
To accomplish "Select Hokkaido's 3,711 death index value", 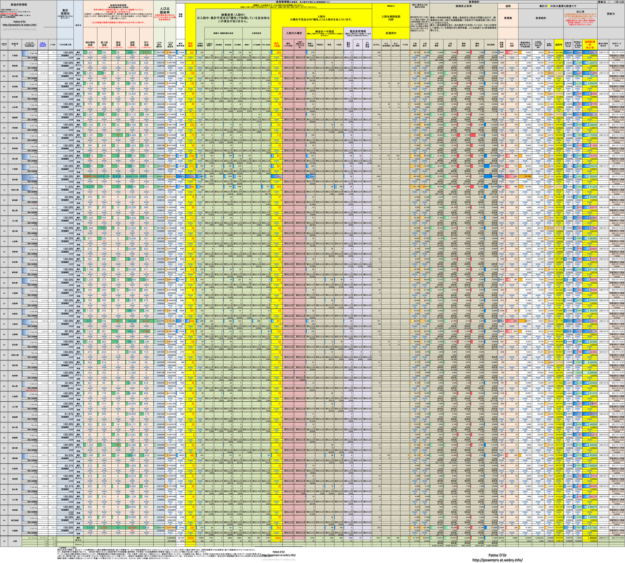I will 146,52.
